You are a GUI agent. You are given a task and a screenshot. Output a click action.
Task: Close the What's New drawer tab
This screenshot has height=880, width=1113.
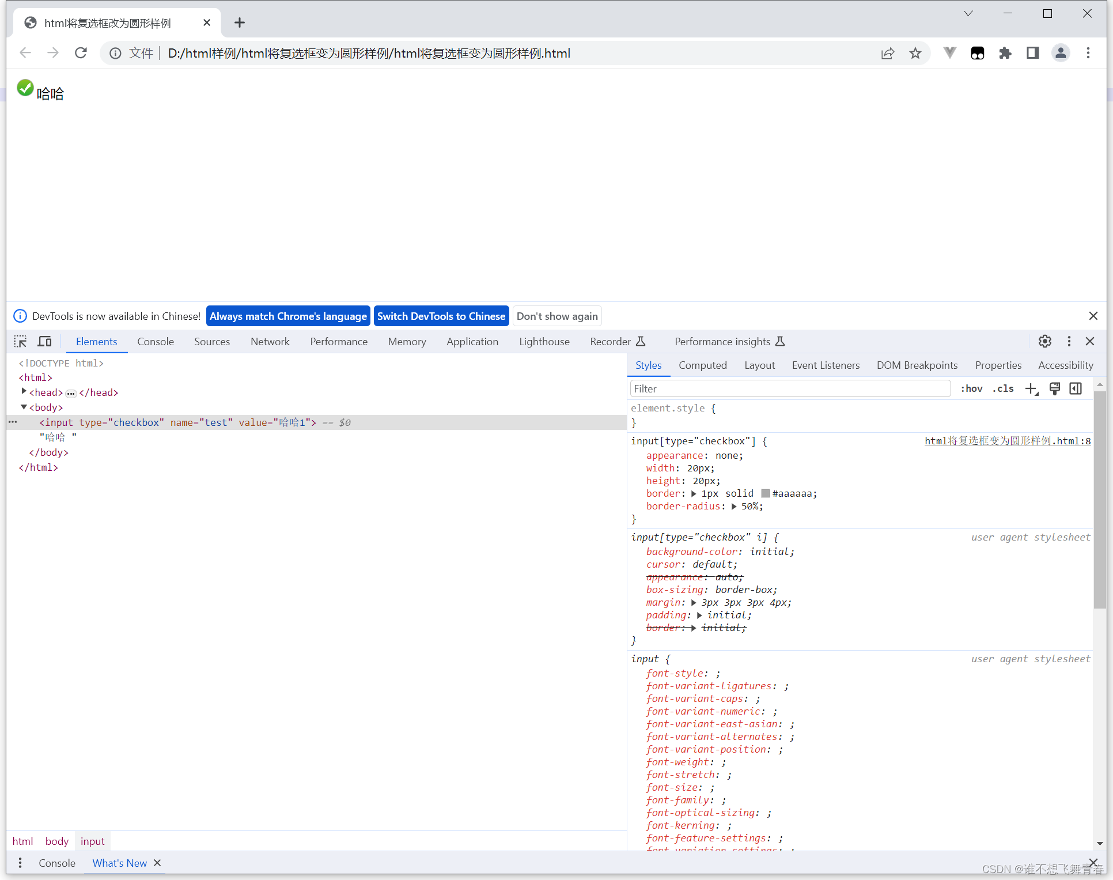pos(157,863)
